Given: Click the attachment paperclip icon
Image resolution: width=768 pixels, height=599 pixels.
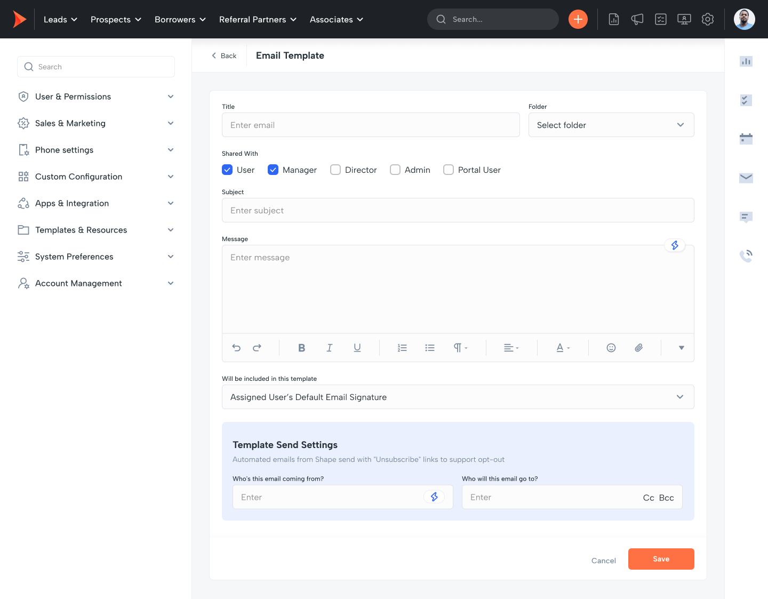Looking at the screenshot, I should [x=638, y=348].
